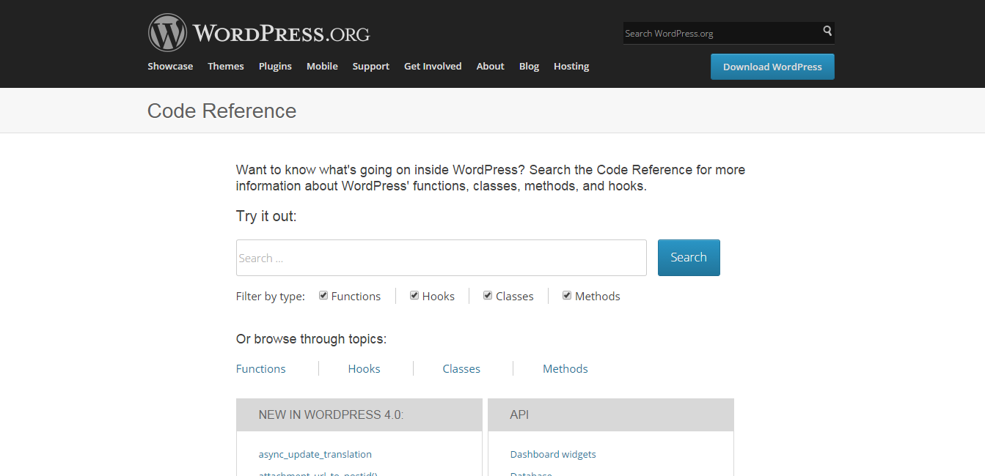Browse the Methods topic link
The width and height of the screenshot is (985, 476).
pyautogui.click(x=565, y=369)
